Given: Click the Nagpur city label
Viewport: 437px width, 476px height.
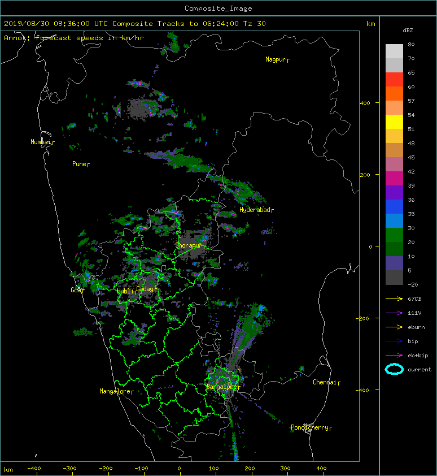Looking at the screenshot, I should coord(276,59).
